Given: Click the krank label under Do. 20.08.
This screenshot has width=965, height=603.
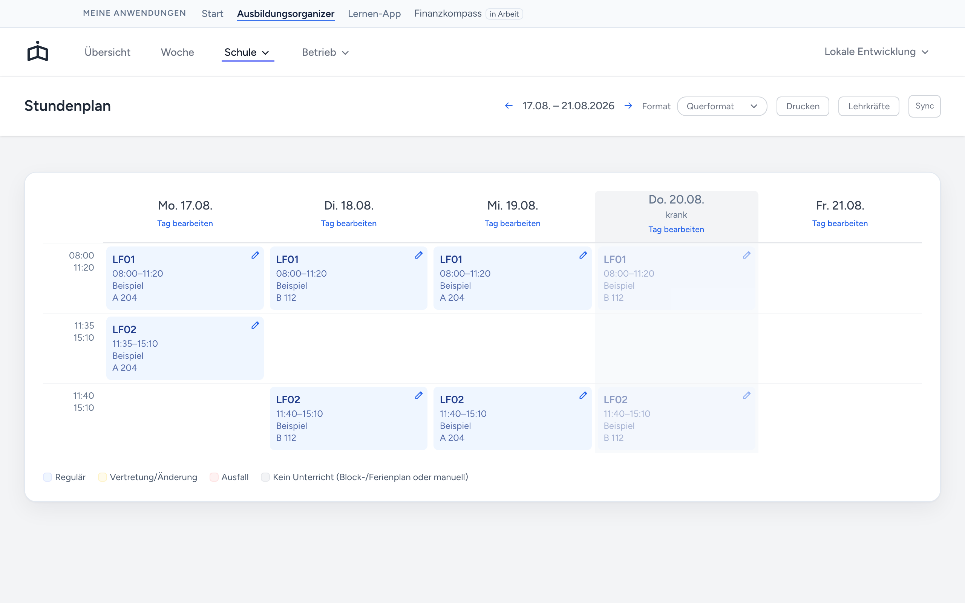Looking at the screenshot, I should click(676, 215).
